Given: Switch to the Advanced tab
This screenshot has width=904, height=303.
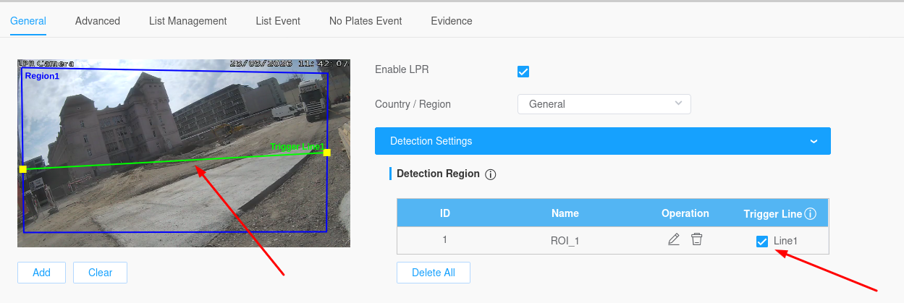Looking at the screenshot, I should (x=98, y=21).
